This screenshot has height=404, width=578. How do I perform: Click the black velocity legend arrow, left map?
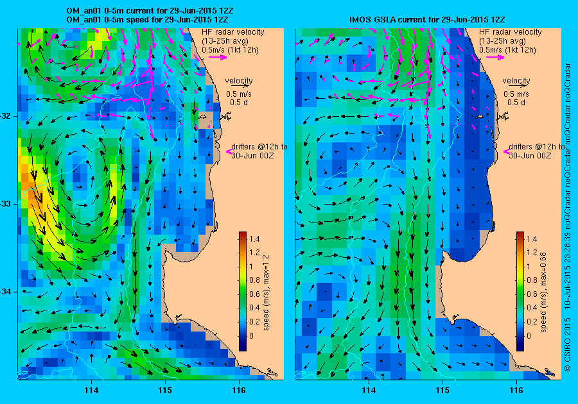(239, 85)
